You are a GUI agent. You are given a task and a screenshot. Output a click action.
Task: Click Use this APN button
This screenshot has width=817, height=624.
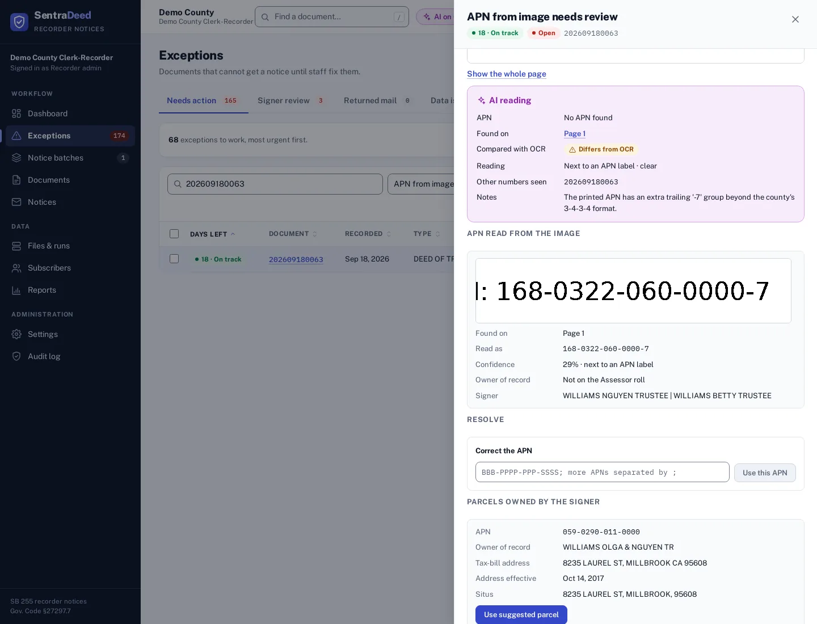click(x=765, y=473)
